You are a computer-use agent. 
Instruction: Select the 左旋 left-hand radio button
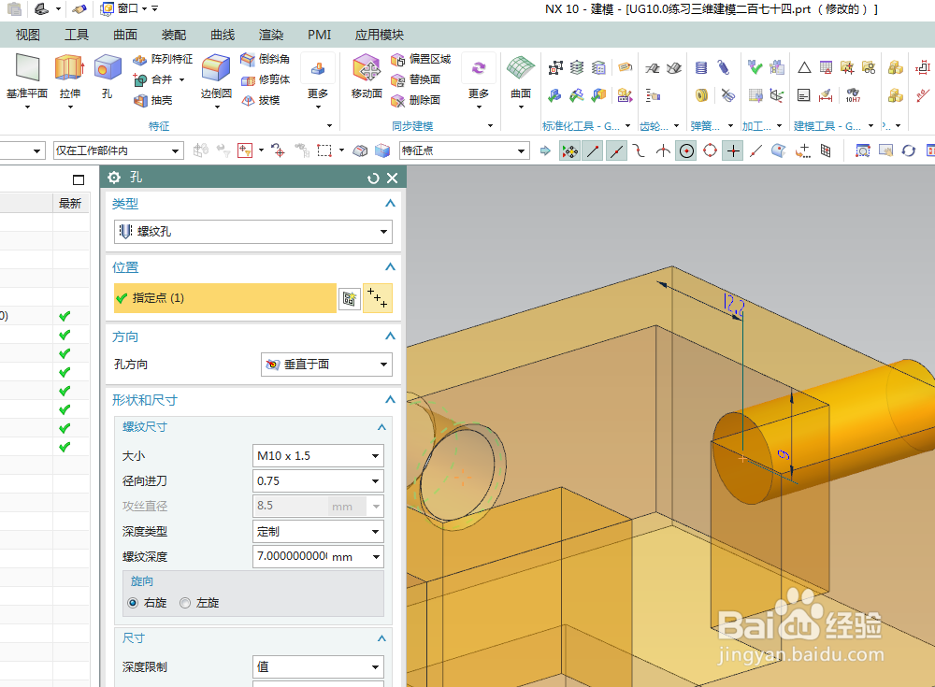185,603
